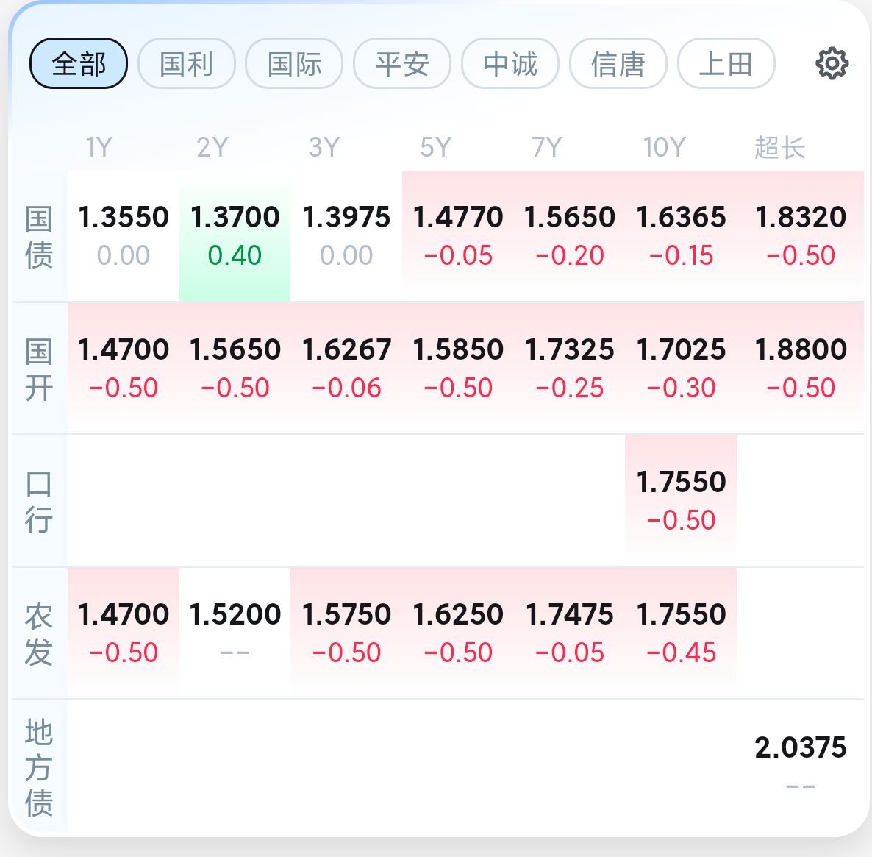Open the 国开 row label
872x857 pixels.
pyautogui.click(x=39, y=369)
